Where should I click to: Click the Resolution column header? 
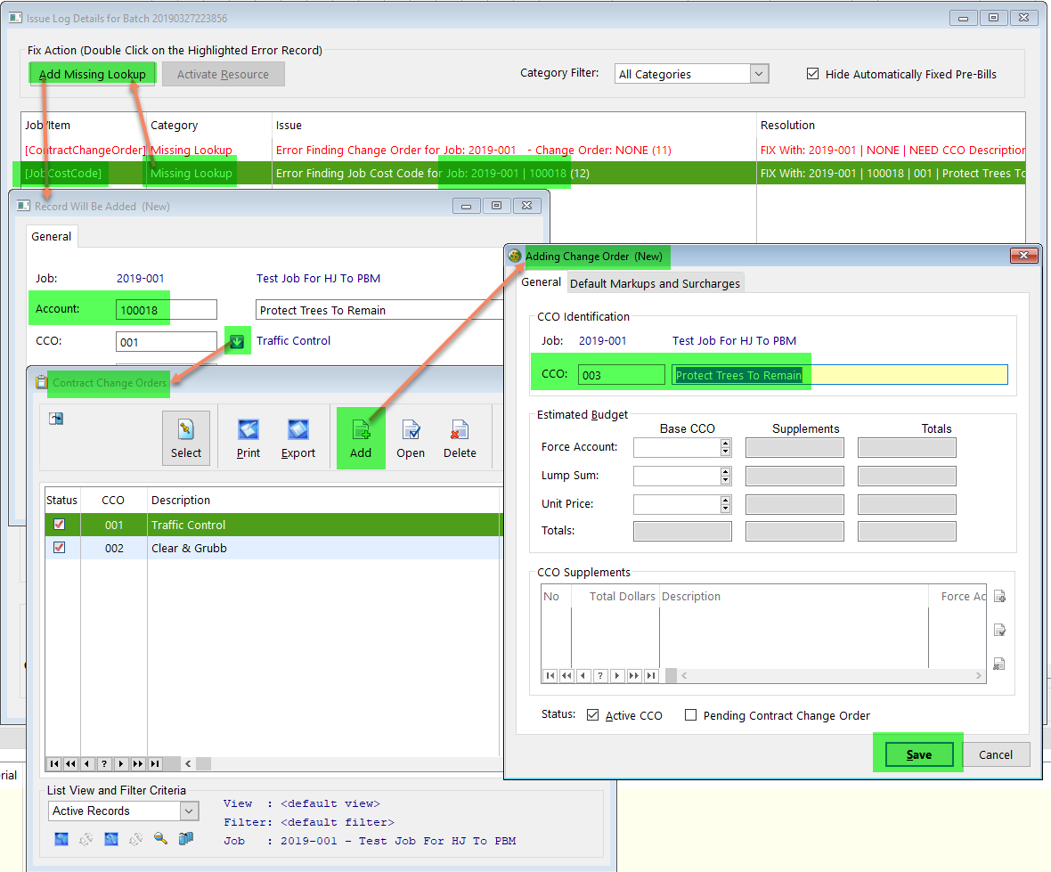[891, 126]
